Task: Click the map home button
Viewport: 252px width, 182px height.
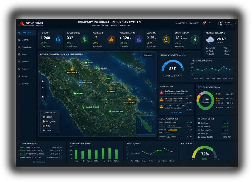Action: (x=43, y=81)
